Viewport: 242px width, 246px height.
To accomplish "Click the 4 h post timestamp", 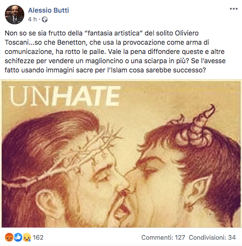I will pyautogui.click(x=33, y=19).
